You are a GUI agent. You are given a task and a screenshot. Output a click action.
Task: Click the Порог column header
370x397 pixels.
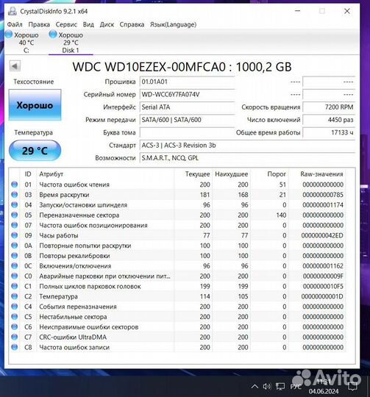277,174
